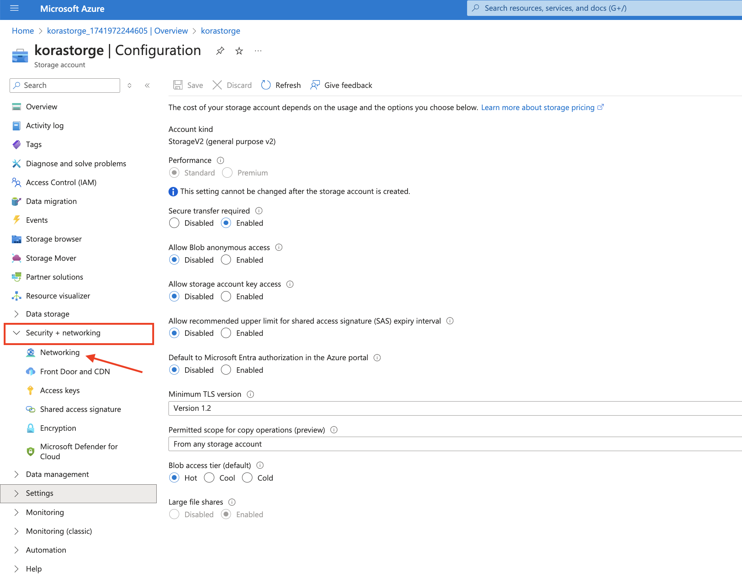Click the sidebar expand/collapse-all arrows icon
Screen dimensions: 742x580
click(129, 85)
